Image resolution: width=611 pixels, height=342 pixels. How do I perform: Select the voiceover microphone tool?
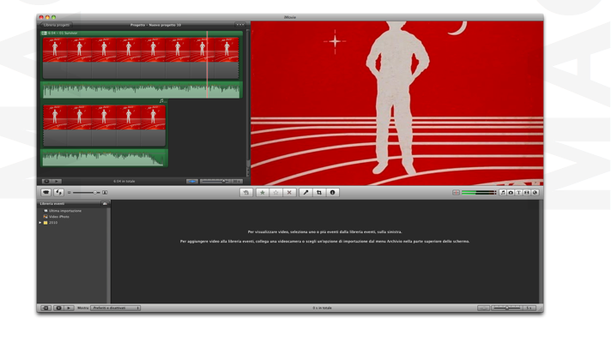[x=305, y=193]
